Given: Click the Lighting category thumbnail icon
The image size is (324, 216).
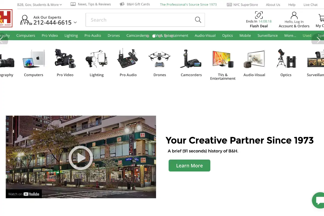Looking at the screenshot, I should (96, 59).
